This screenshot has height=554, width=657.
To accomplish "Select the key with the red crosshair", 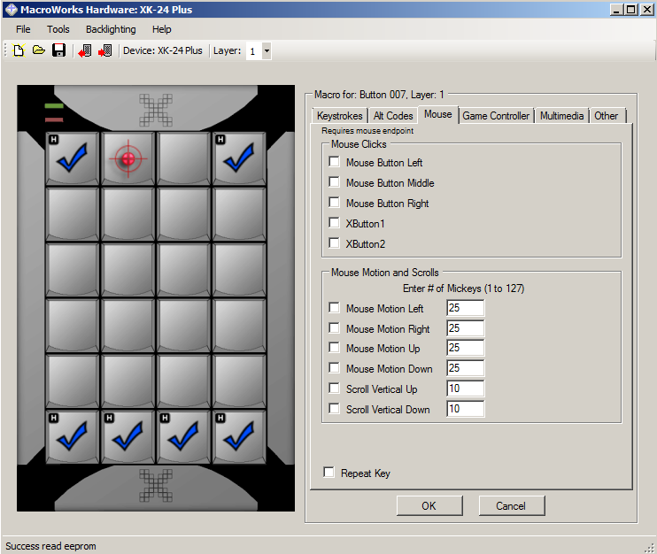I will 128,159.
